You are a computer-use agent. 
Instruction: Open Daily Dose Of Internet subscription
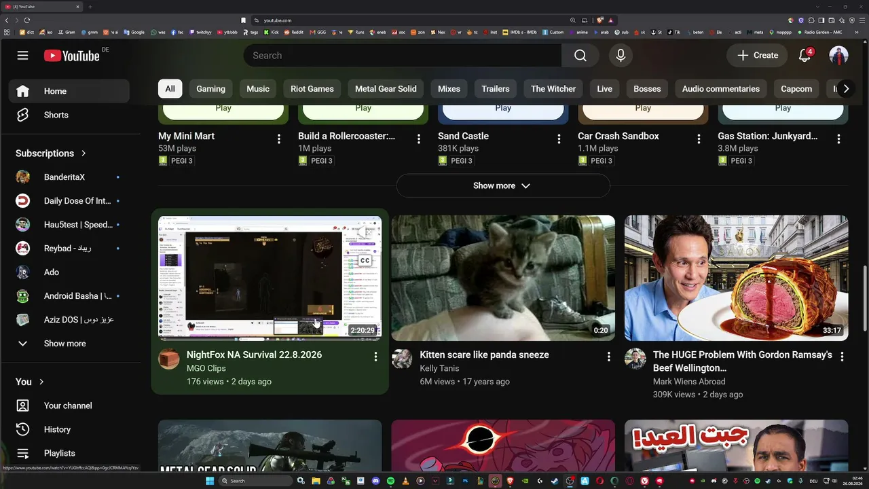pyautogui.click(x=69, y=201)
